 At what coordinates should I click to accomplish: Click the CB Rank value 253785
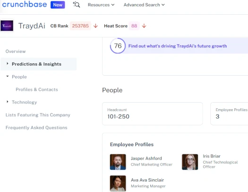click(80, 26)
